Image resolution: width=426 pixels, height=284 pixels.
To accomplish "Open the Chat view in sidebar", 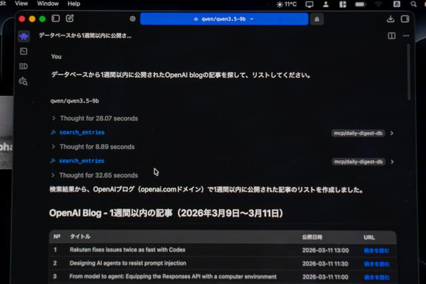I will [x=24, y=36].
